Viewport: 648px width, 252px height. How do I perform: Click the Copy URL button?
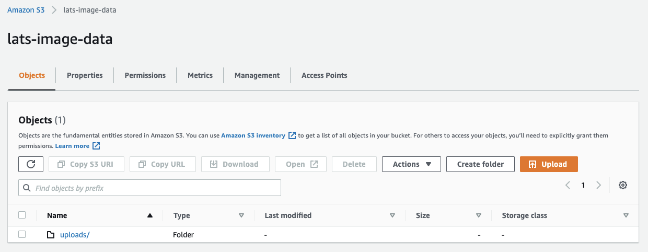pos(163,164)
